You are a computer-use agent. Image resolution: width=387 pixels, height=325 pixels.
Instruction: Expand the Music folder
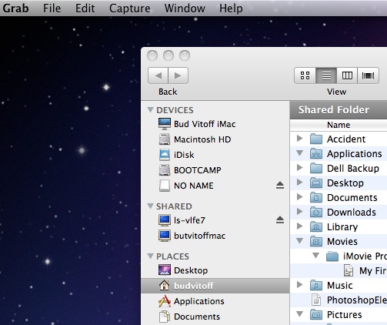tap(299, 285)
